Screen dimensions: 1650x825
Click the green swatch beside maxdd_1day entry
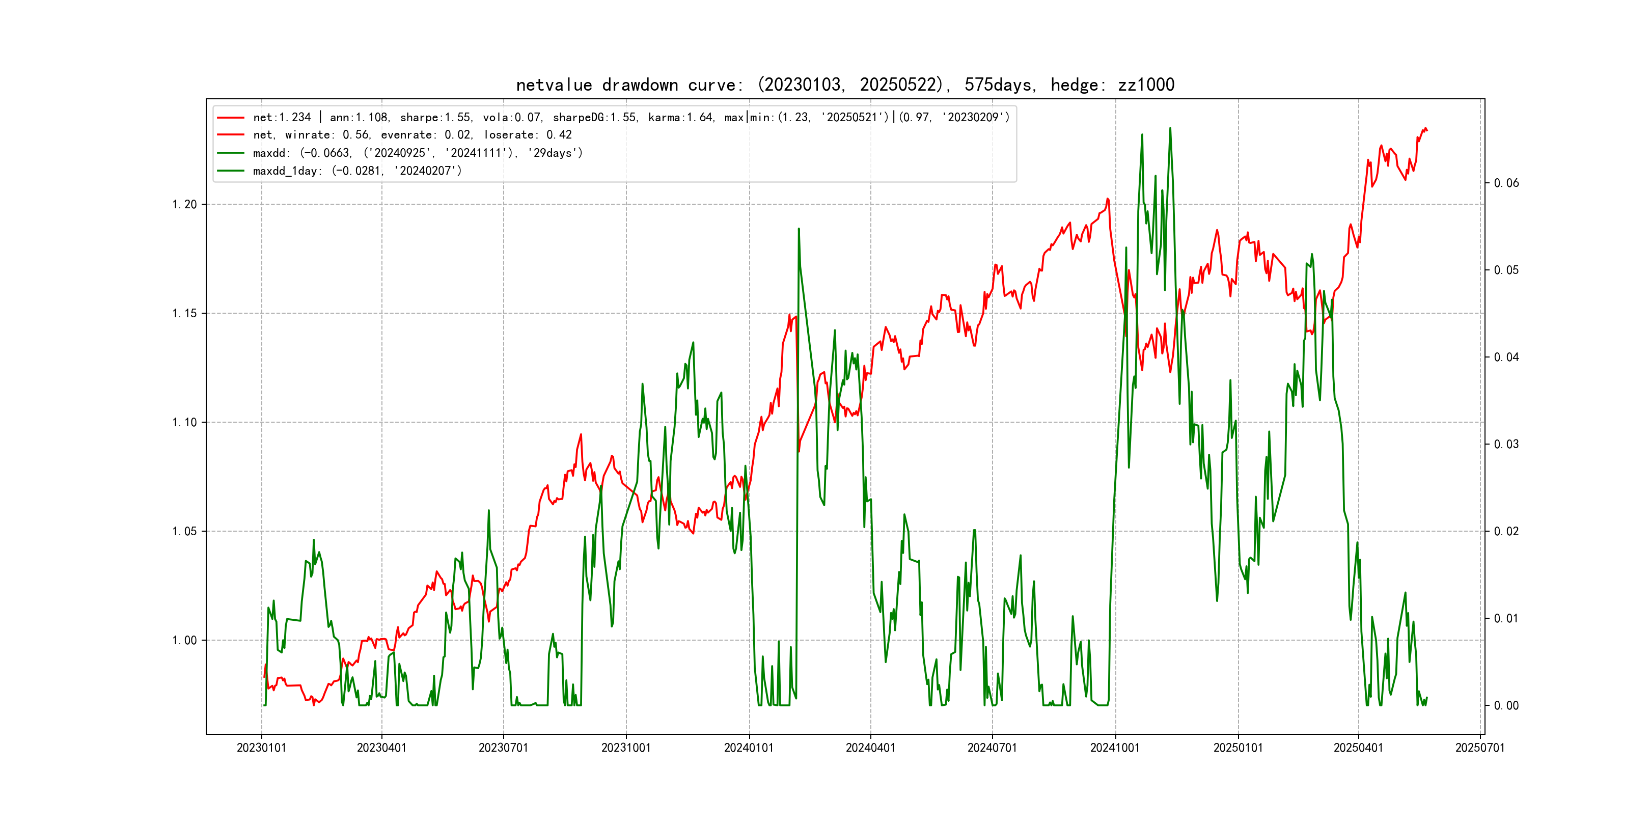point(231,171)
